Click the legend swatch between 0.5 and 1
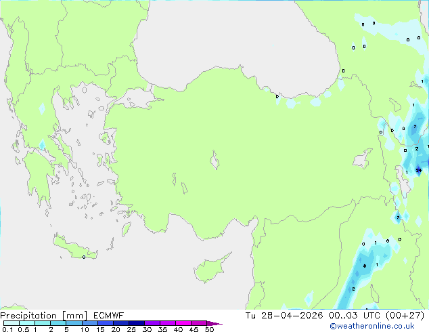Viewport: 429px width, 332px height. [x=27, y=323]
